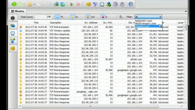Click the blue monitors sidebar icon
The width and height of the screenshot is (195, 110).
click(x=13, y=26)
